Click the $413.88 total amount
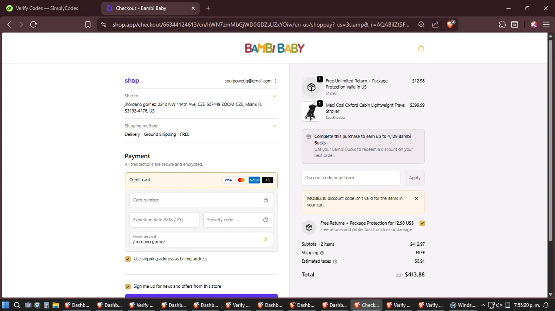Viewport: 555px width, 311px height. (x=415, y=275)
